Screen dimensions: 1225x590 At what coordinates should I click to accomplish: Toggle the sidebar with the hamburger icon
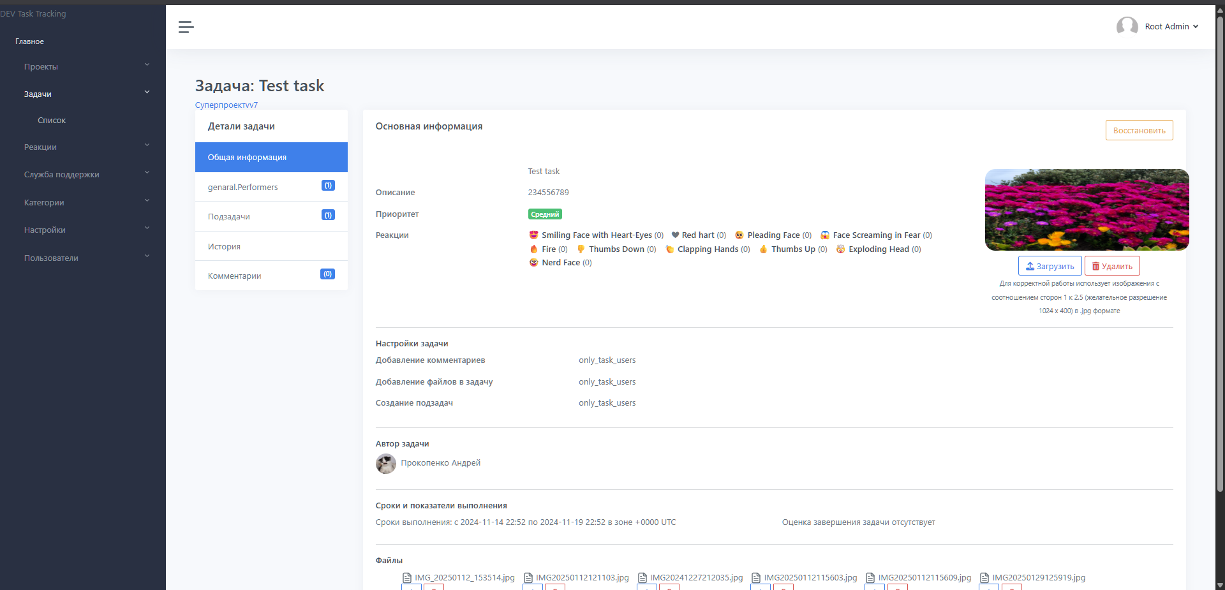186,27
